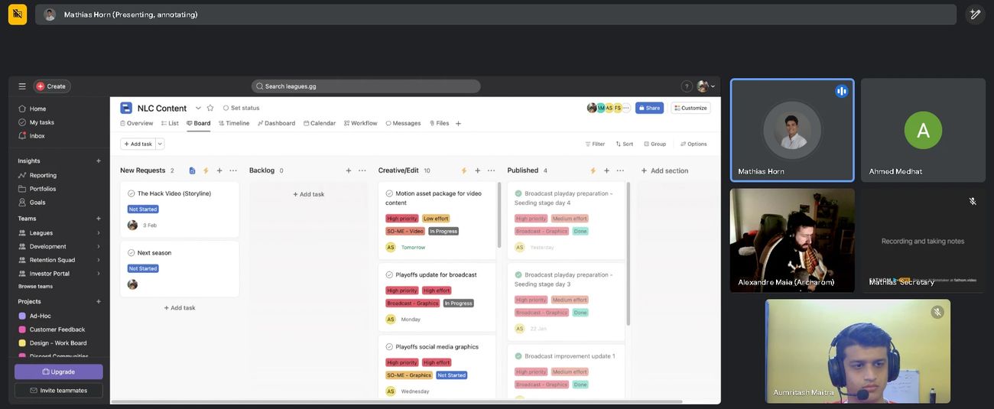
Task: Click the Creative/Edit column scrollbar
Action: pos(499,215)
